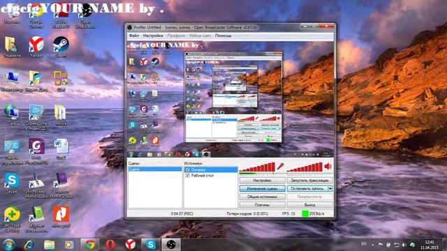This screenshot has width=447, height=251.
Task: Switch to OBS in the taskbar
Action: 171,245
